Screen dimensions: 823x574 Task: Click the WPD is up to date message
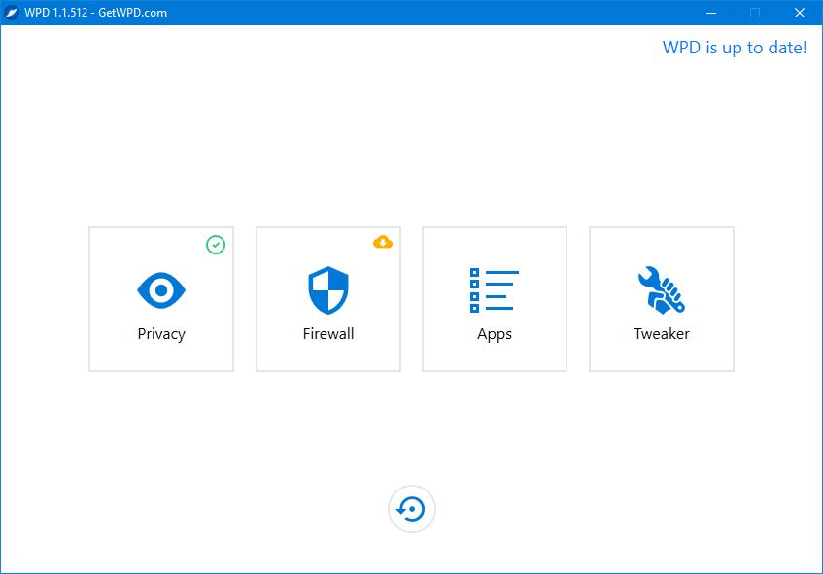pyautogui.click(x=734, y=47)
